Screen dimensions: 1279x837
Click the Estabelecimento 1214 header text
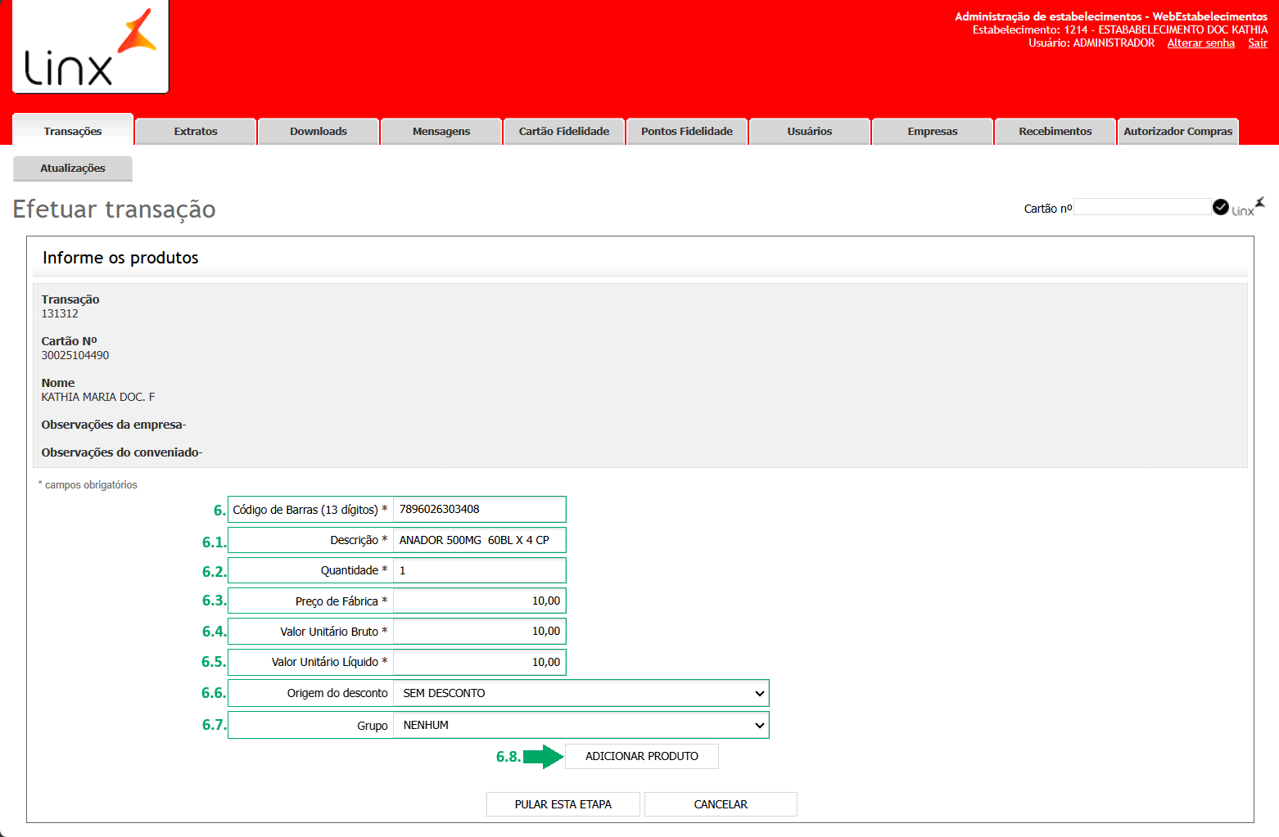pos(1120,29)
